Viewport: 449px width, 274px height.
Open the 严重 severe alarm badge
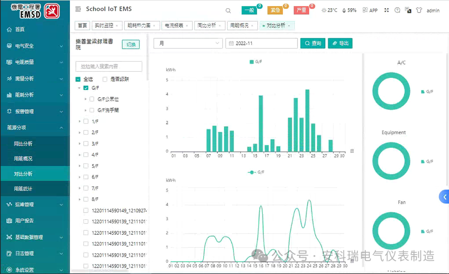tap(301, 10)
